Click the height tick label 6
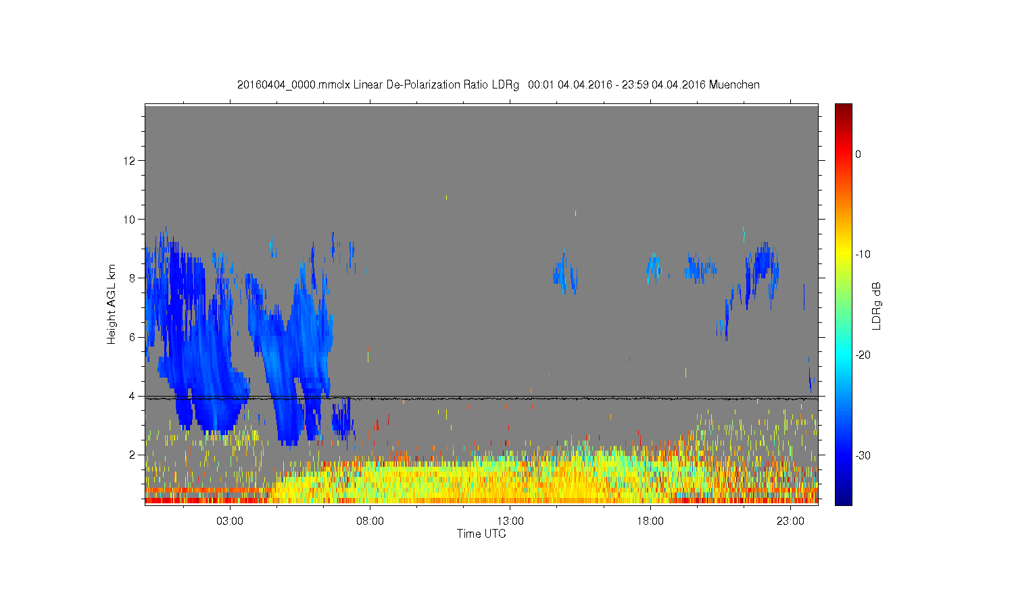 (133, 337)
